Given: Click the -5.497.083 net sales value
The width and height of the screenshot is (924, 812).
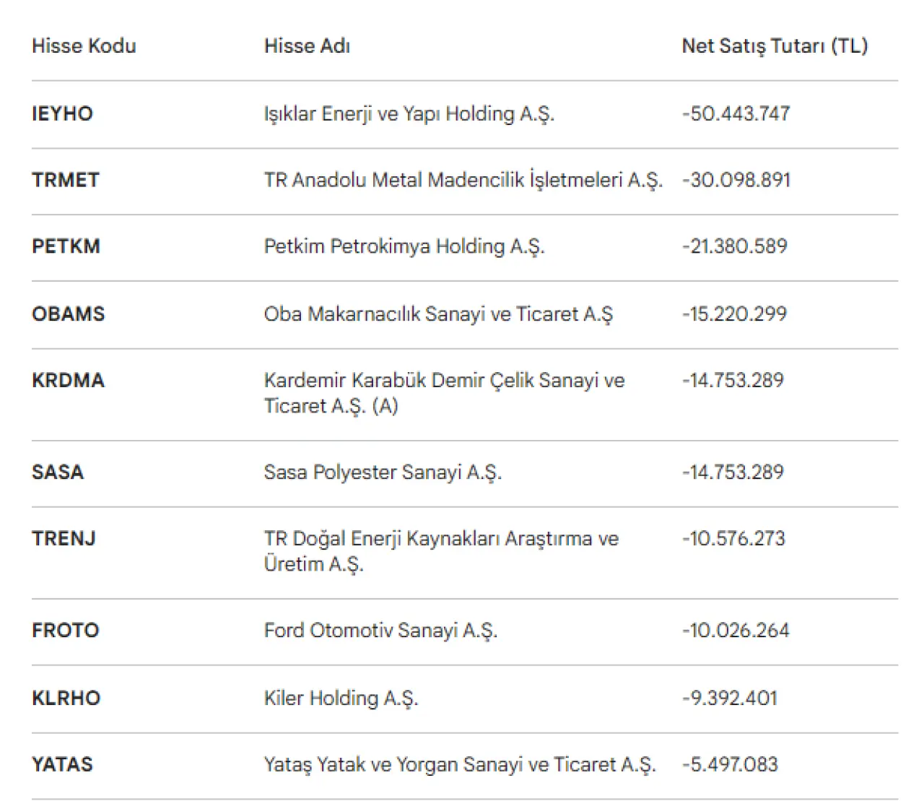Looking at the screenshot, I should pyautogui.click(x=730, y=764).
